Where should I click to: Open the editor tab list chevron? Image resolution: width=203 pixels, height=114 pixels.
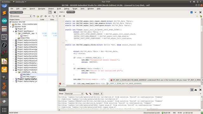pos(195,12)
